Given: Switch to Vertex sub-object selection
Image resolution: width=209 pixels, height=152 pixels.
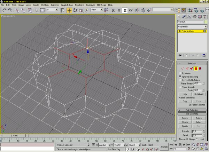Looking at the screenshot, I should 183,69.
